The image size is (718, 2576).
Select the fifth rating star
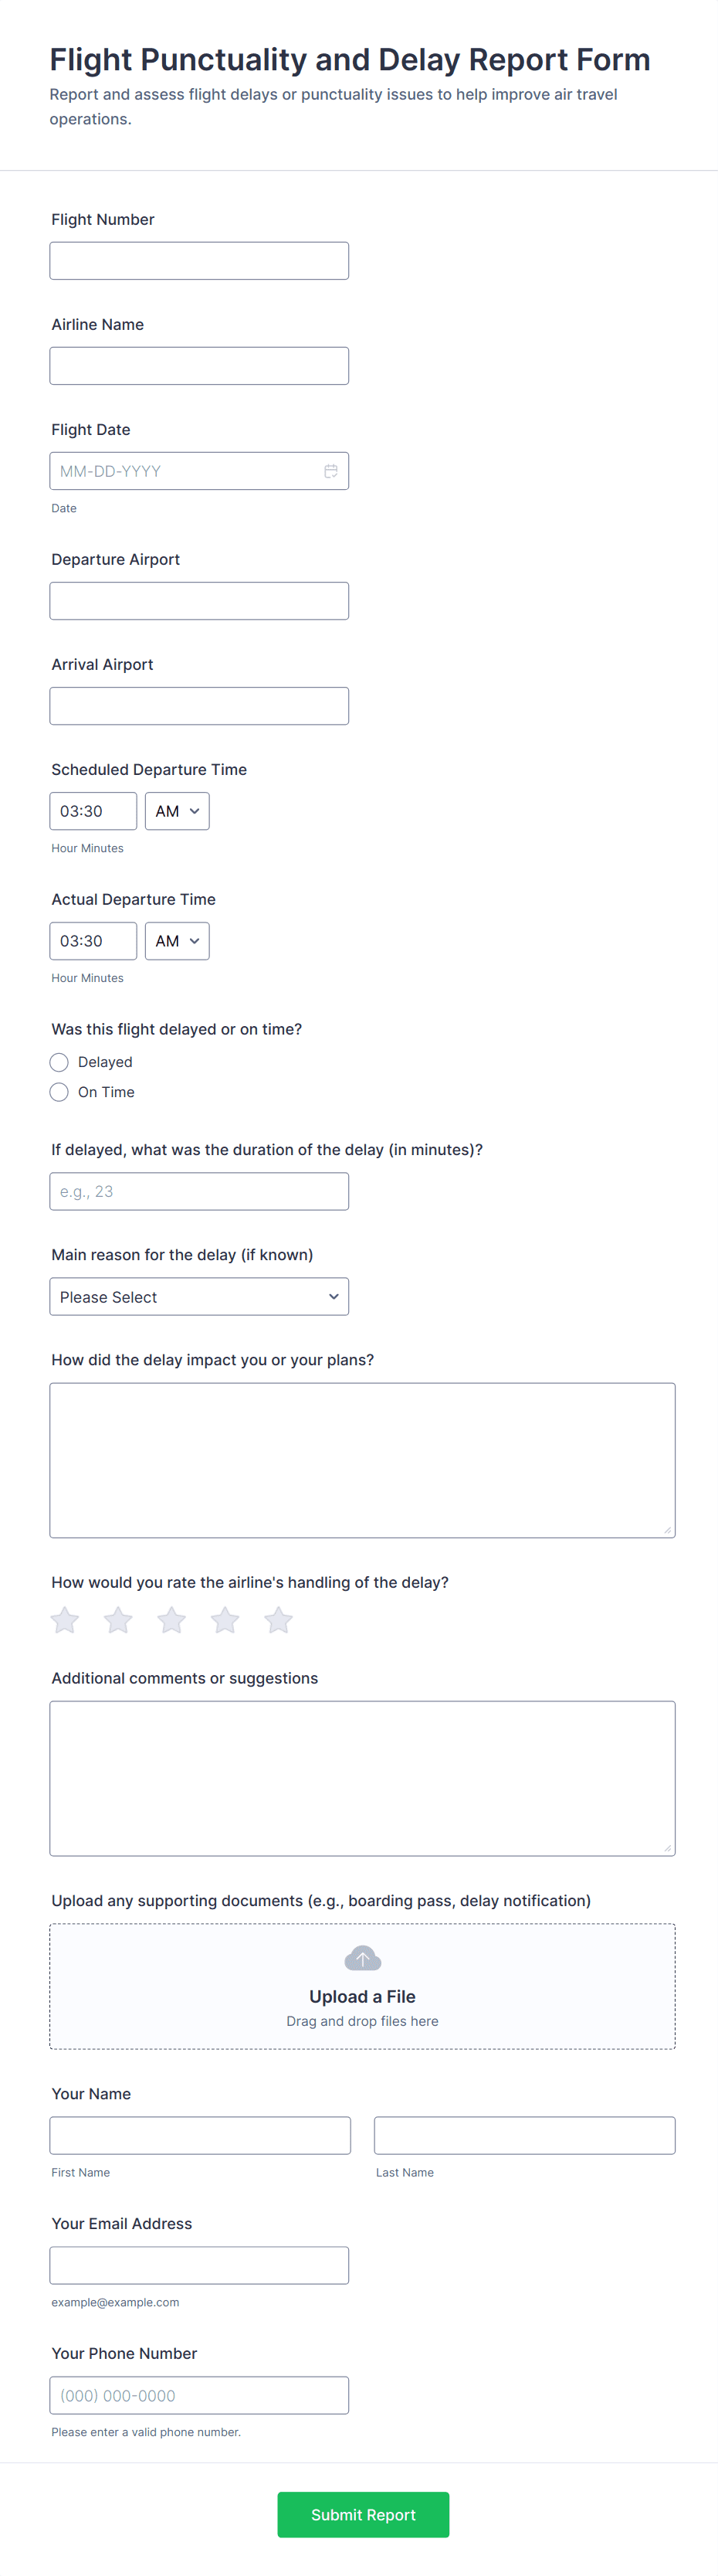279,1620
